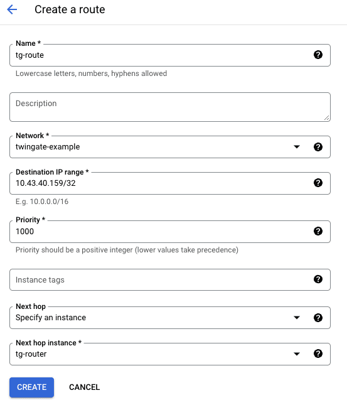Open help icon for Priority field
Viewport: 347px width, 405px height.
(x=318, y=231)
